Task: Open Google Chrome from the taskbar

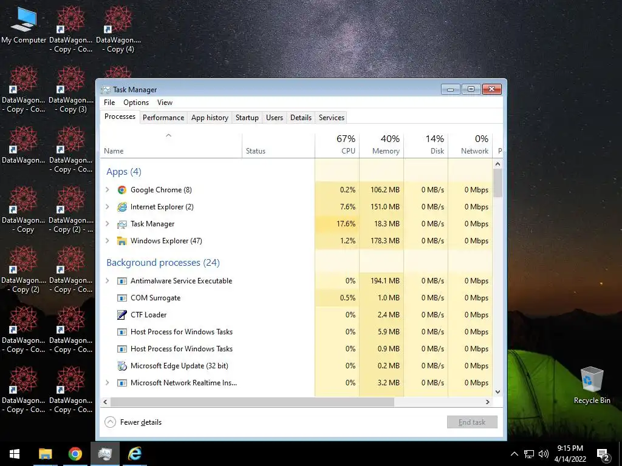Action: 75,454
